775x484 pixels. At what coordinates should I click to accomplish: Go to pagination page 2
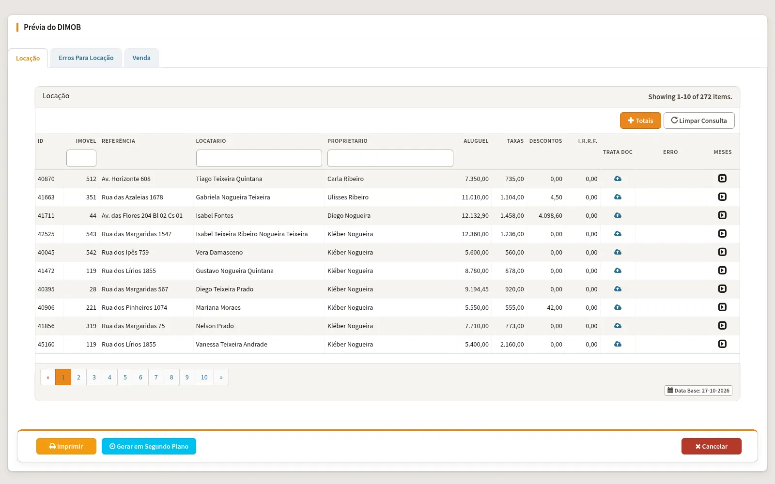(x=78, y=377)
